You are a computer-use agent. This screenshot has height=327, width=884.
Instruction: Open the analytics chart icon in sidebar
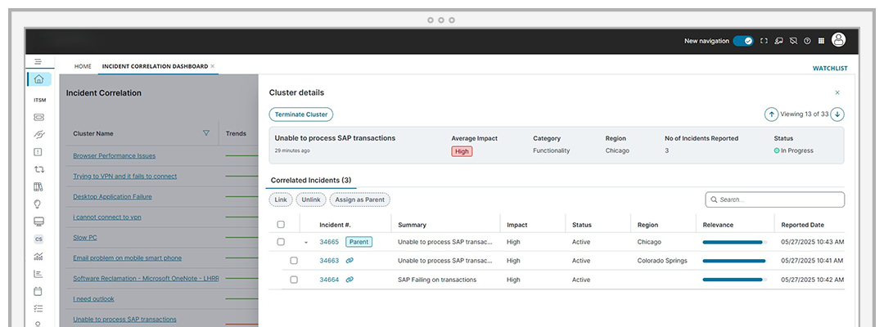coord(38,257)
